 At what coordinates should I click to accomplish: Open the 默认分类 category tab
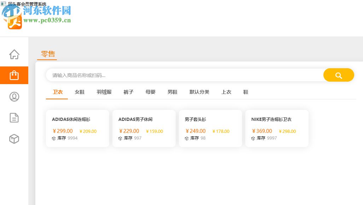[x=199, y=92]
